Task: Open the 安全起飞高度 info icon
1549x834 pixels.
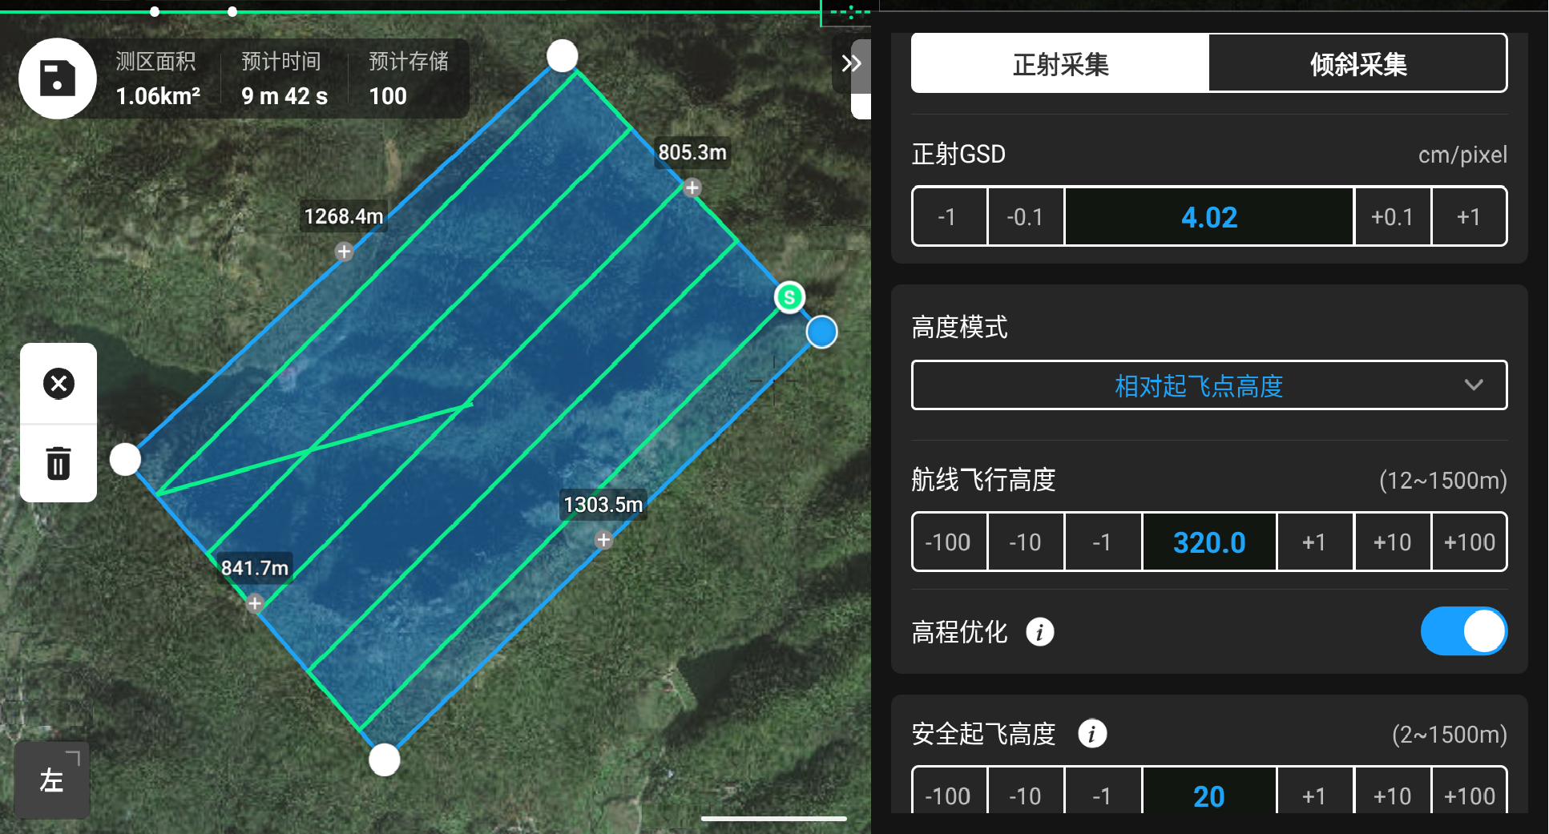Action: (x=1092, y=733)
